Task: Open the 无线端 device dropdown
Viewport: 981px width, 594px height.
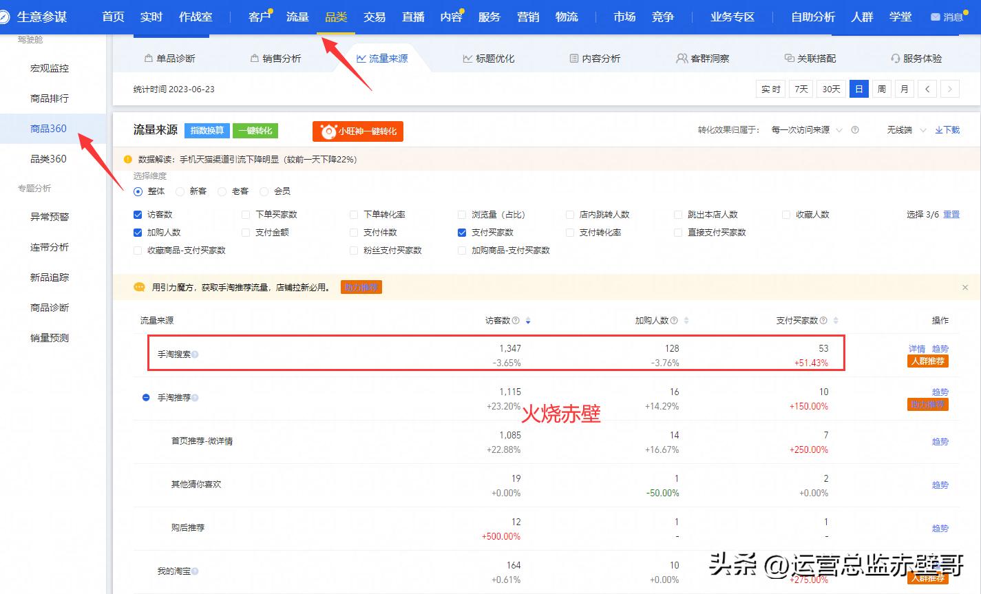Action: tap(906, 130)
